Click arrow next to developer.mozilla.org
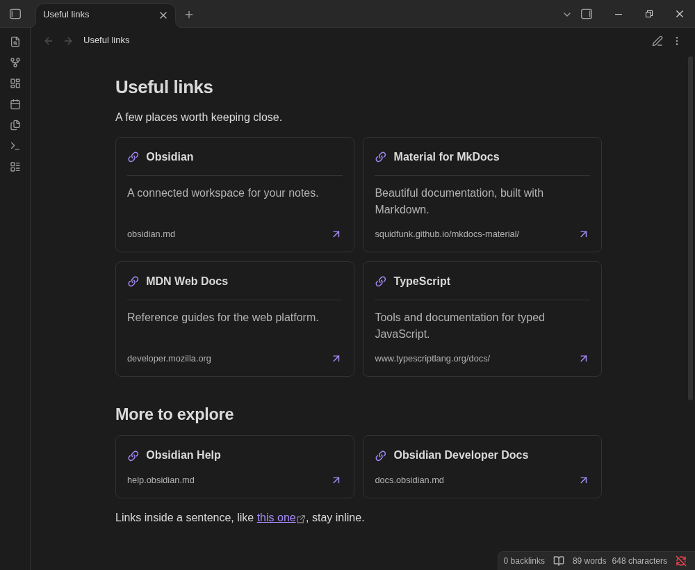 (336, 359)
